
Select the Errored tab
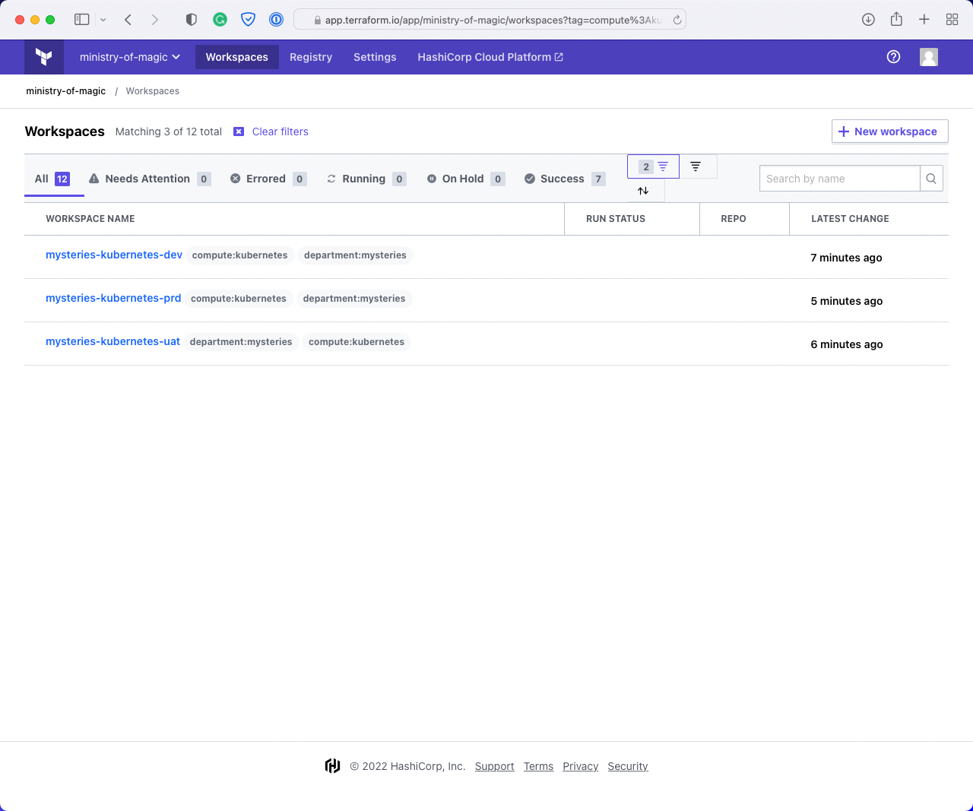click(268, 179)
